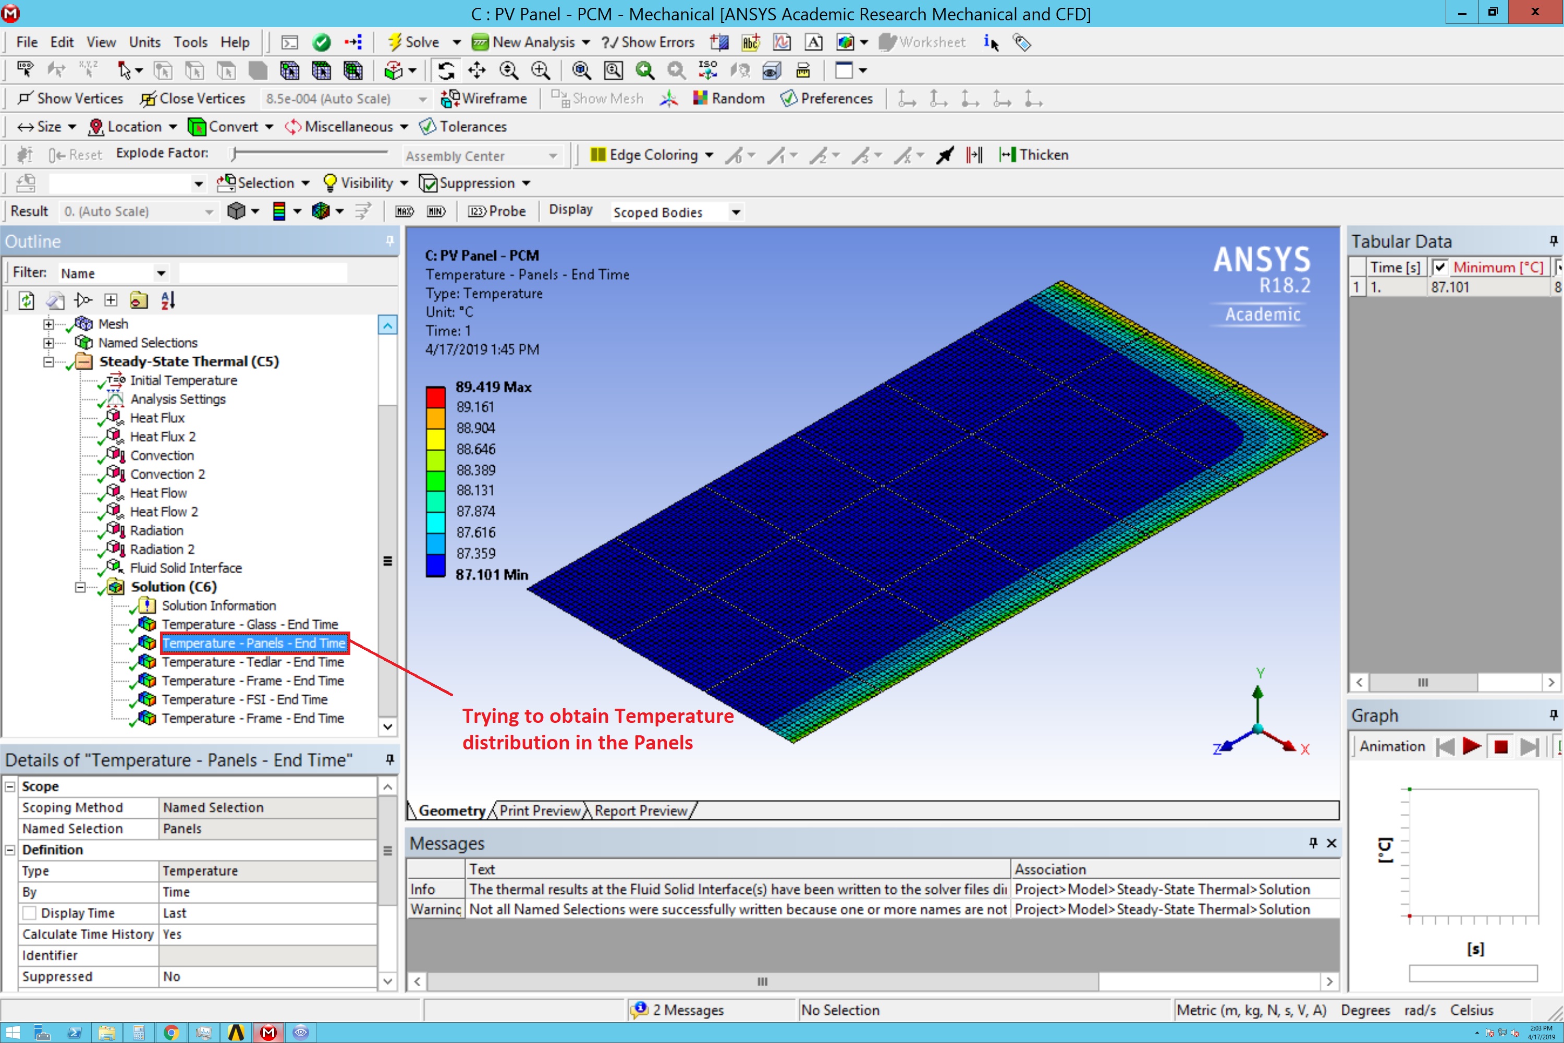Toggle the Minimum column checkbox in Tabular Data
Viewport: 1564px width, 1043px height.
[x=1439, y=268]
